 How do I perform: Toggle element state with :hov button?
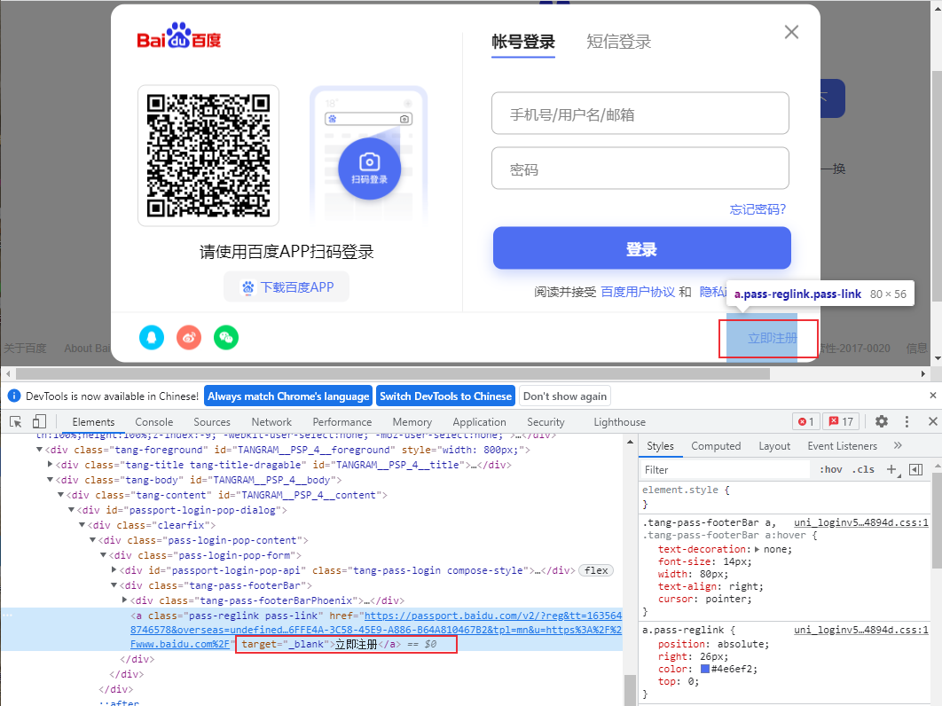click(832, 469)
